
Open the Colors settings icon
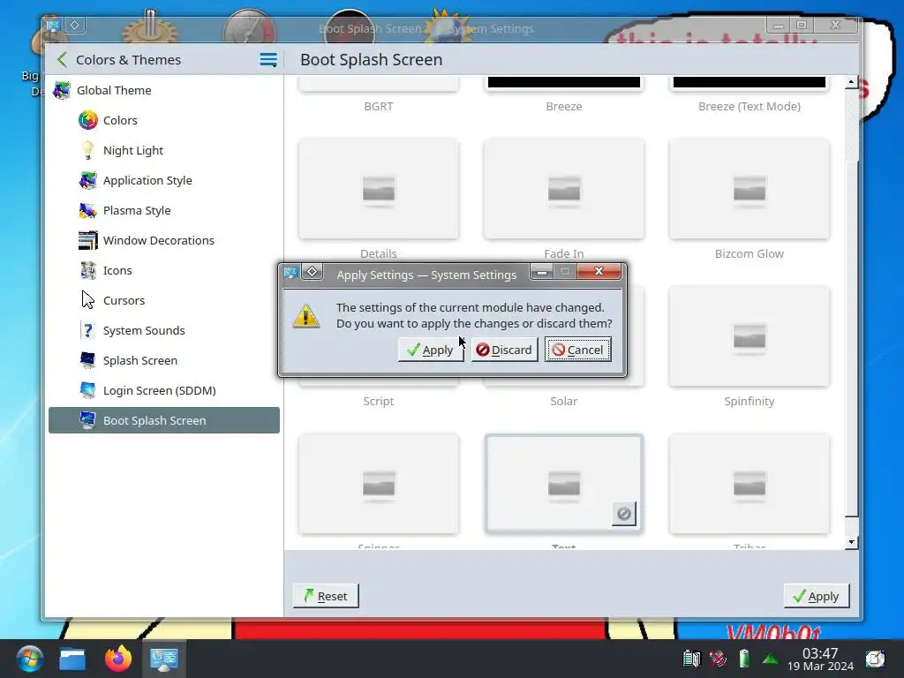pyautogui.click(x=88, y=120)
